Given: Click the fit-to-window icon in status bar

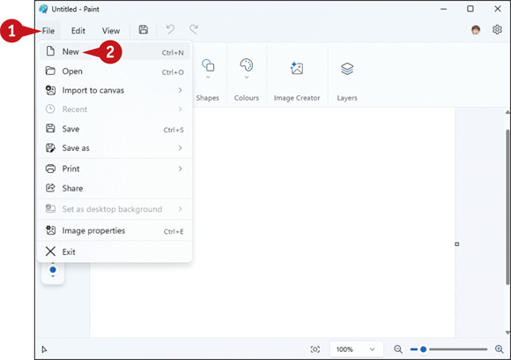Looking at the screenshot, I should (x=315, y=349).
